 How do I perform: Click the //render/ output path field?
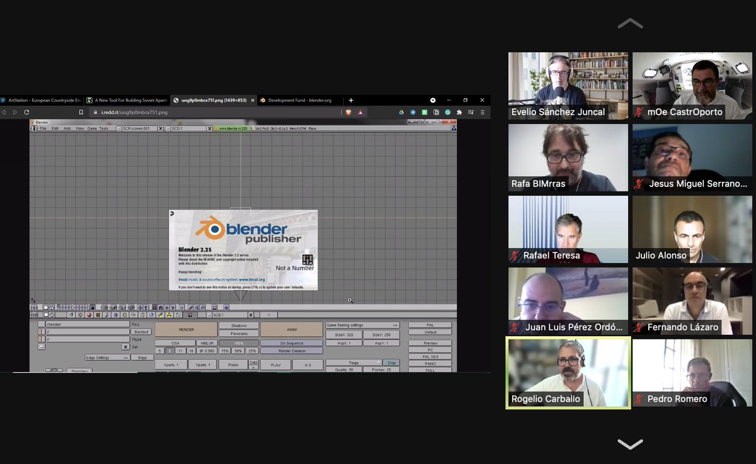pyautogui.click(x=87, y=324)
